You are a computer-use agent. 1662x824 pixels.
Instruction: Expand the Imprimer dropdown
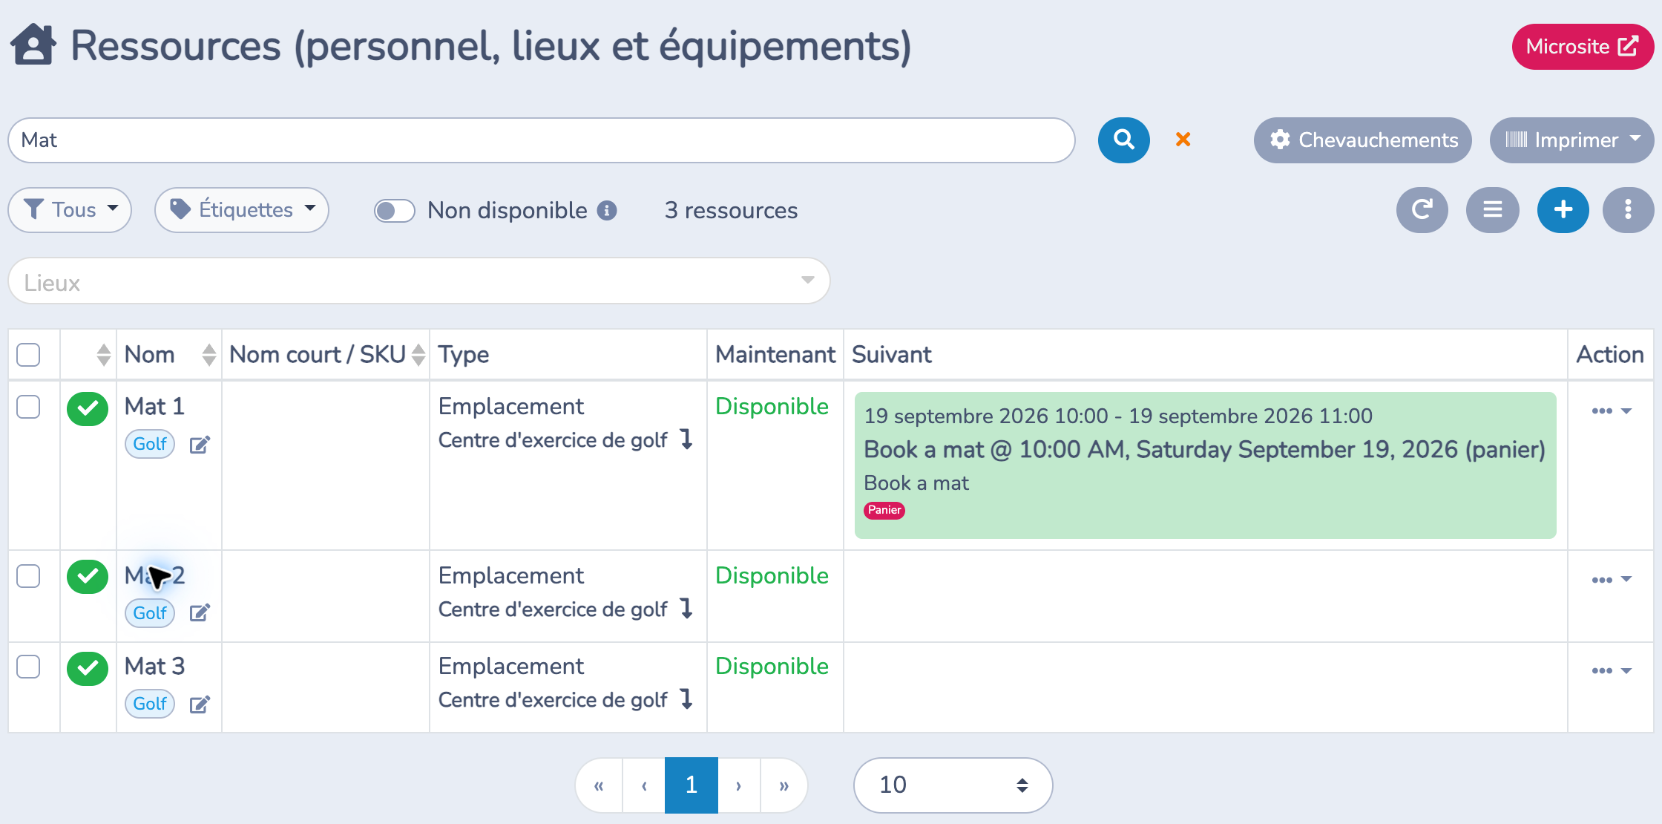point(1572,140)
